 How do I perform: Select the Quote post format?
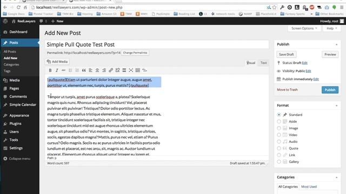click(279, 148)
